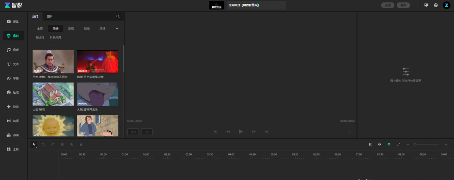
Task: Click the 发布 publish button
Action: pos(403,5)
